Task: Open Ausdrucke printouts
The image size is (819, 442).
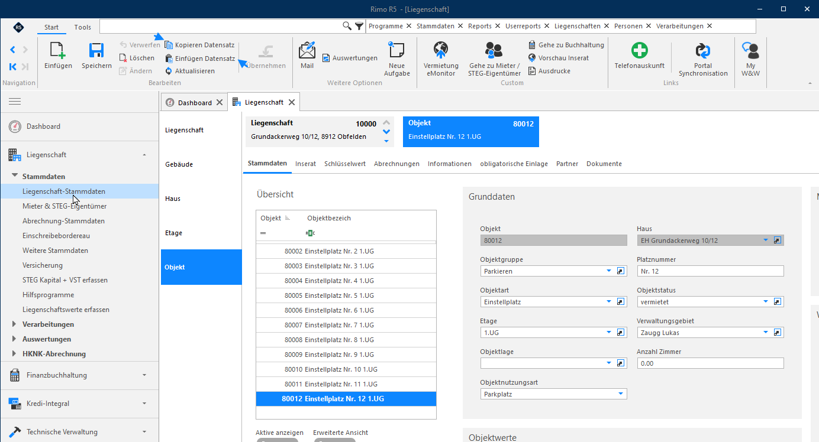Action: click(549, 71)
